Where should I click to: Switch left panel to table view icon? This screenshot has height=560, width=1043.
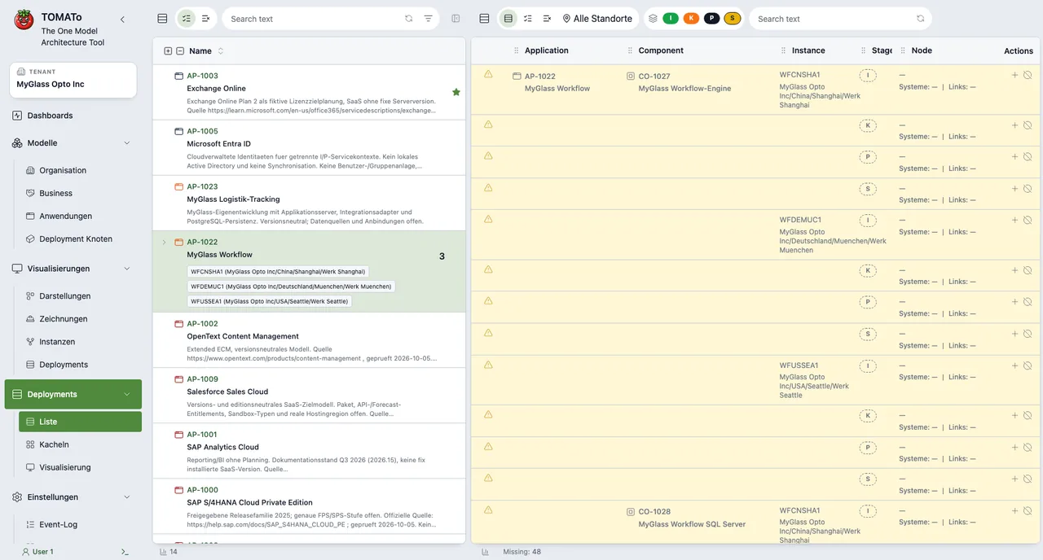[x=163, y=19]
